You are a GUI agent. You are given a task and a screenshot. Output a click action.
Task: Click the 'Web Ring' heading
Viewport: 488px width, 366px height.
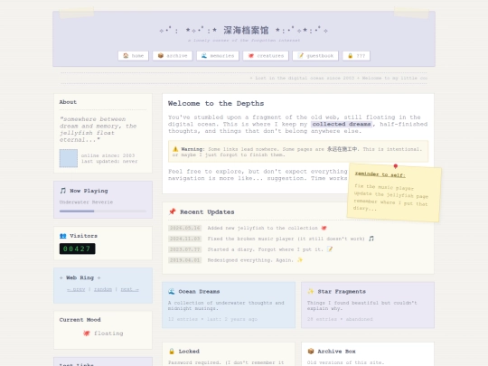click(80, 277)
